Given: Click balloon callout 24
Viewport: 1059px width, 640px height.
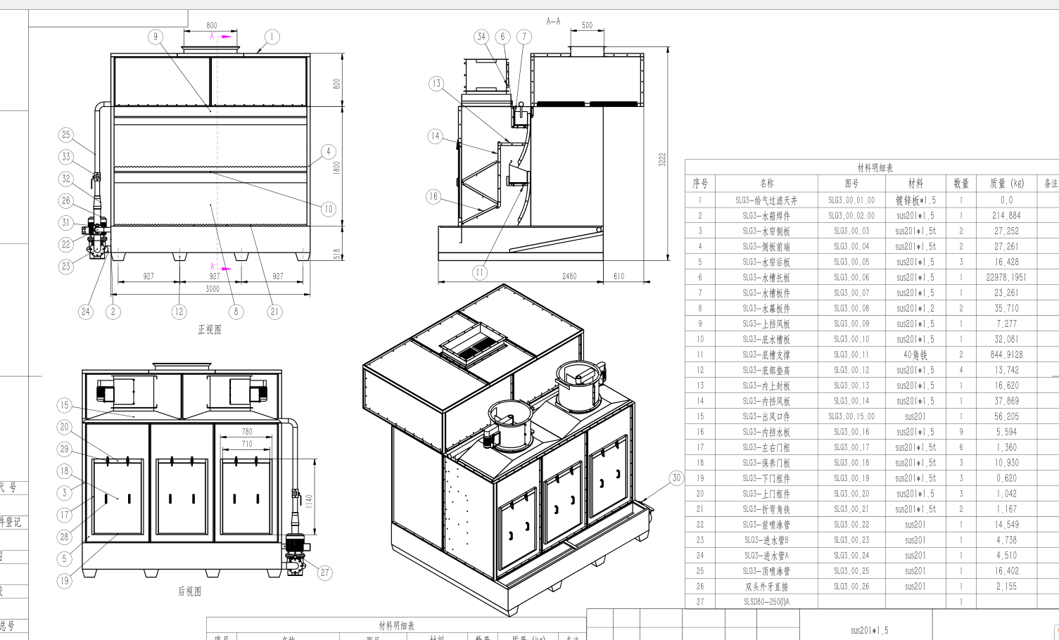Looking at the screenshot, I should 86,312.
